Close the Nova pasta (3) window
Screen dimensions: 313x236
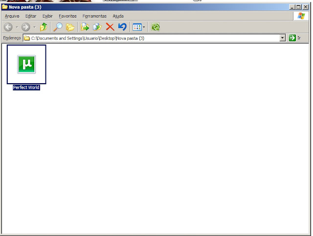click(306, 7)
